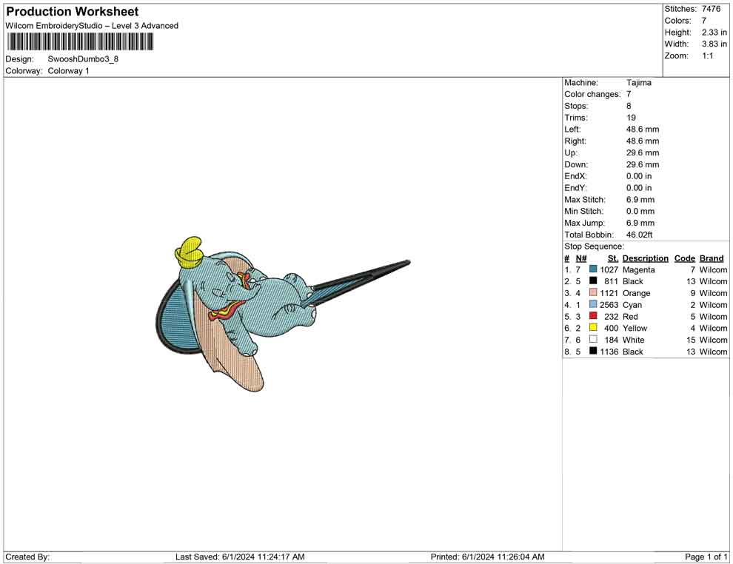Click the Min Stitch value 0.0 mm
This screenshot has height=564, width=733.
640,211
